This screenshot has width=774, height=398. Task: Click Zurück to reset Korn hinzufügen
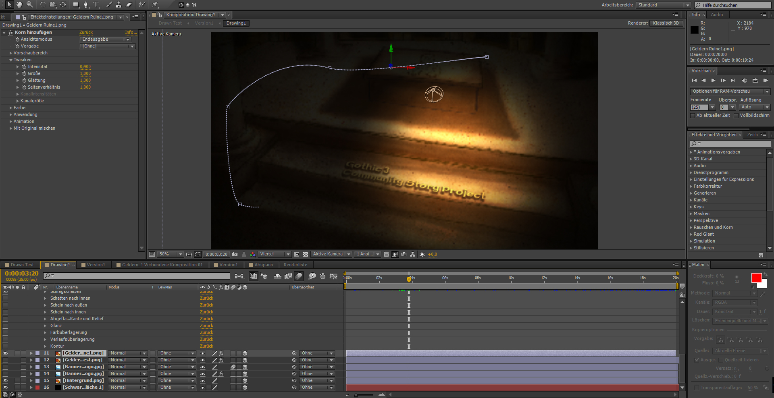[86, 32]
